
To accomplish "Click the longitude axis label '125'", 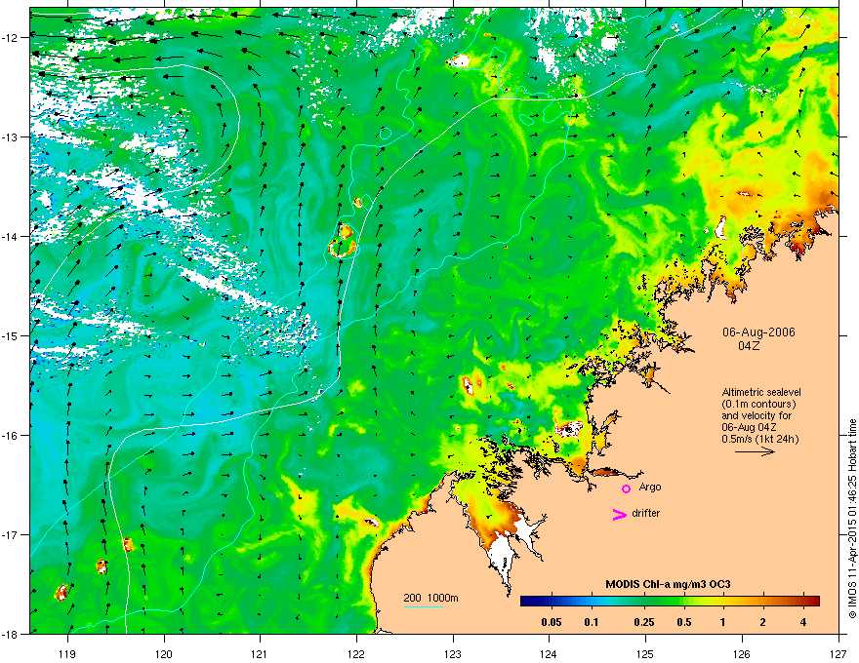I will click(x=645, y=653).
